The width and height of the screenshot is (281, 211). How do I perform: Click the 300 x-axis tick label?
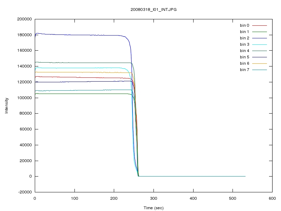153,198
